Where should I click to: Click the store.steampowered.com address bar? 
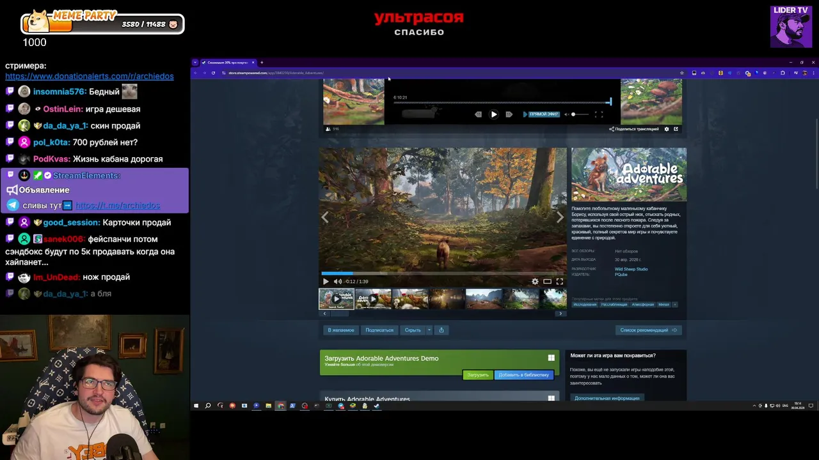(448, 73)
